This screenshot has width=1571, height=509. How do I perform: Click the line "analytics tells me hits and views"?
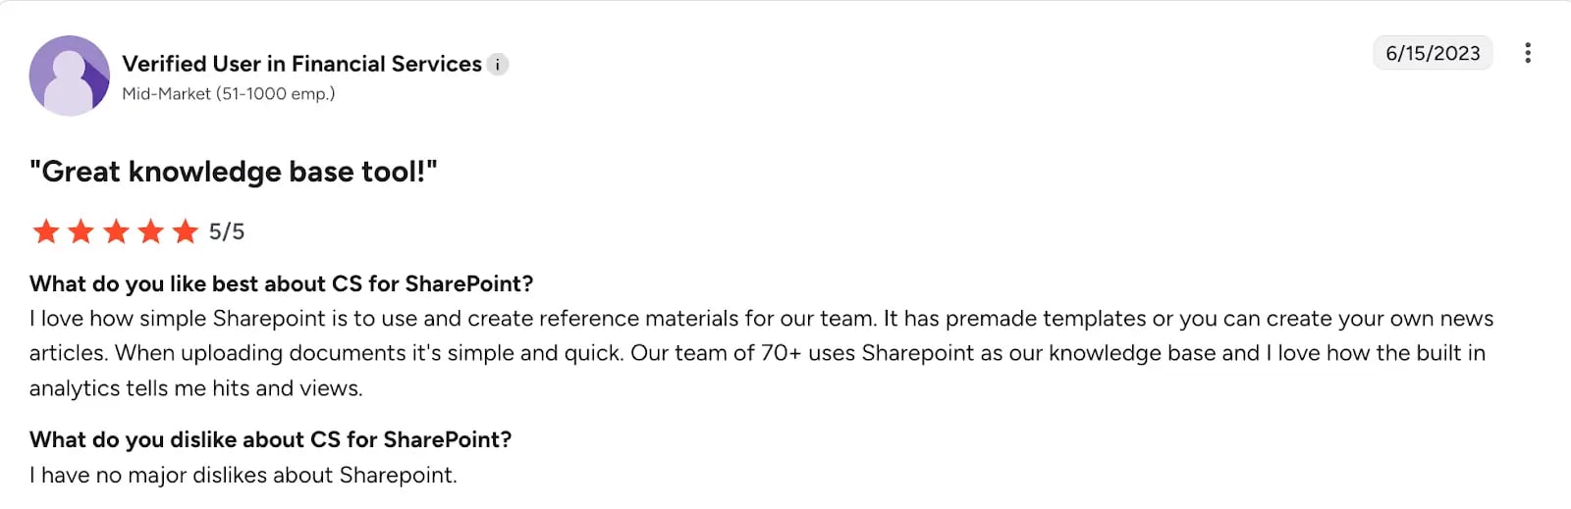click(195, 388)
